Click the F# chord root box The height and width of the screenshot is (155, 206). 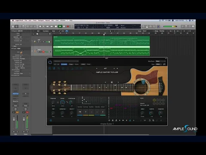click(x=80, y=112)
